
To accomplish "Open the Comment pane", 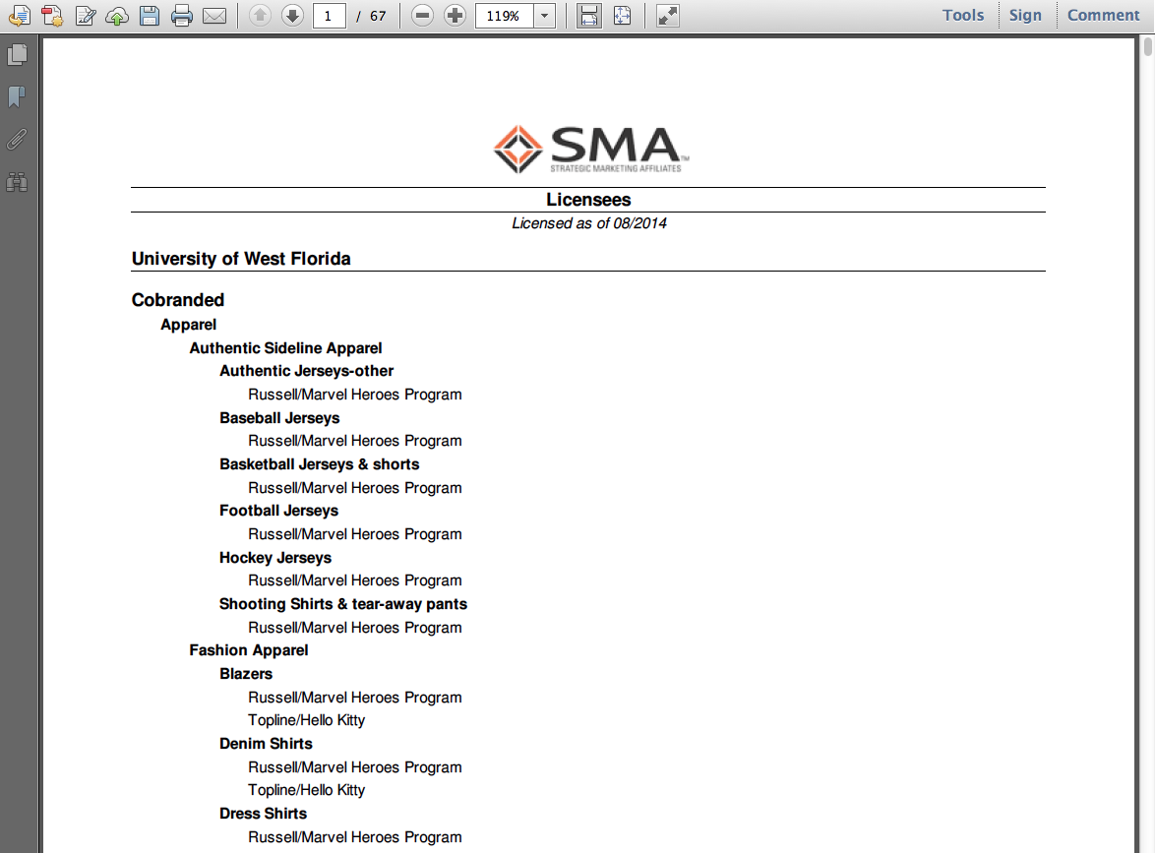I will [1103, 16].
